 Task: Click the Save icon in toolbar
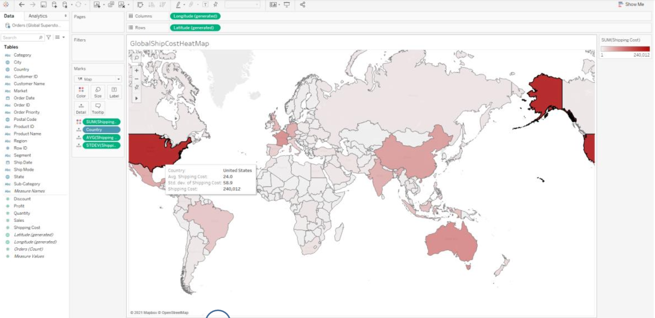(x=43, y=4)
